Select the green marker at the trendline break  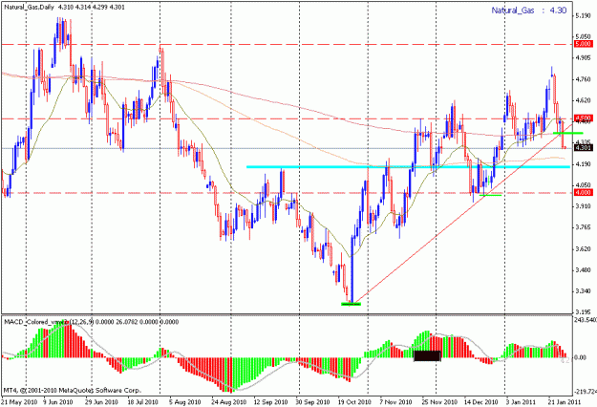[567, 133]
